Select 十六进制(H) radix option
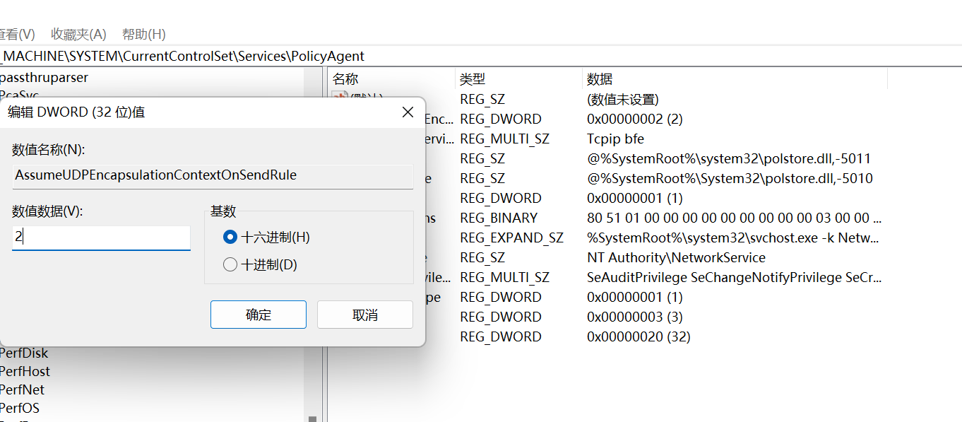The width and height of the screenshot is (962, 422). pos(266,238)
